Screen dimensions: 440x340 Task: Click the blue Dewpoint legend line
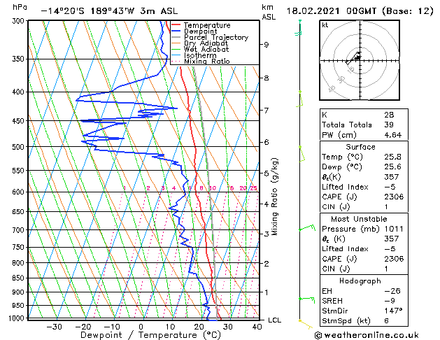[176, 31]
